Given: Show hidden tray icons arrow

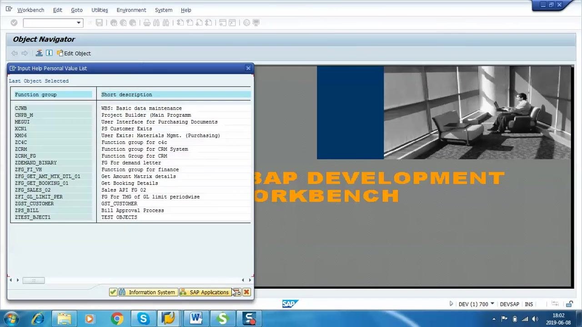Looking at the screenshot, I should 494,319.
